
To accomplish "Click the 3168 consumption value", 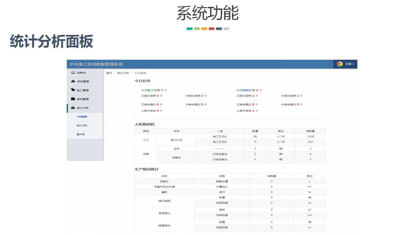I will (310, 136).
